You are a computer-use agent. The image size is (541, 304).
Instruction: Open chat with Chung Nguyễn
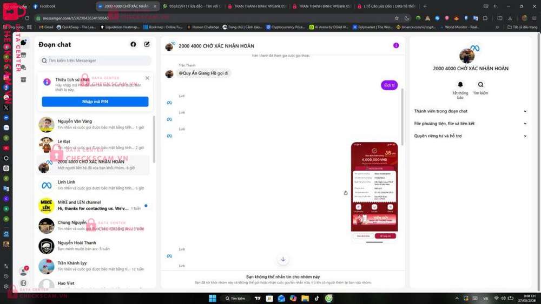[94, 226]
